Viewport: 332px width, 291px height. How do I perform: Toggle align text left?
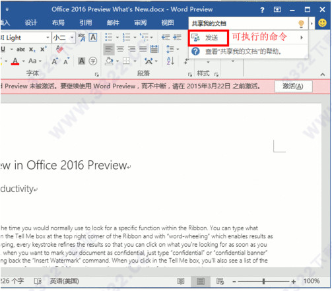click(x=109, y=49)
